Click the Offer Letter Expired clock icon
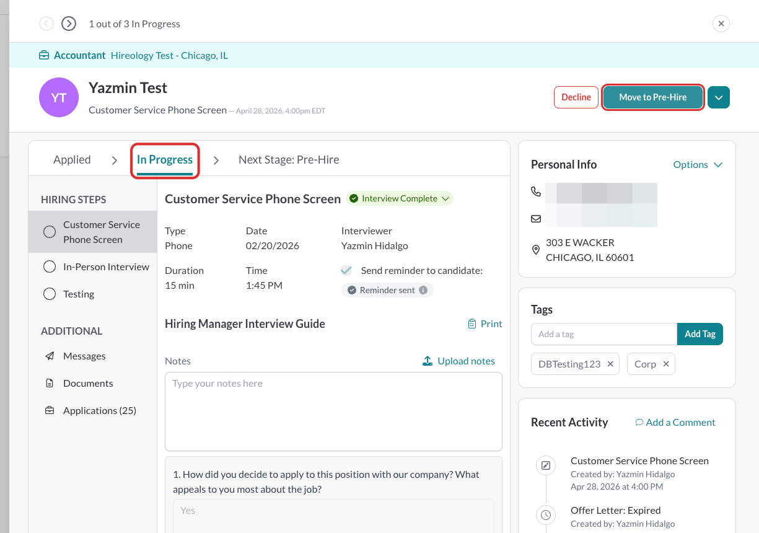 [546, 514]
